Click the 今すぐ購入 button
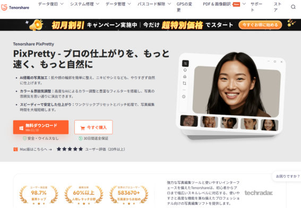Viewport: 301px width, 208px height. tap(93, 127)
